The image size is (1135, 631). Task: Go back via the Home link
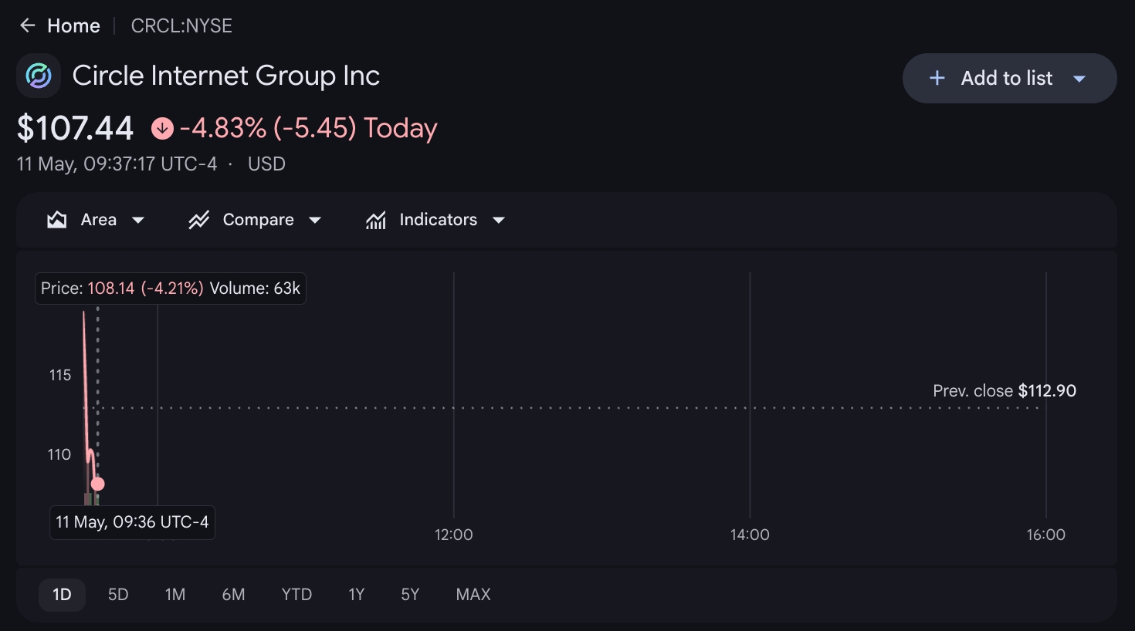[x=73, y=25]
